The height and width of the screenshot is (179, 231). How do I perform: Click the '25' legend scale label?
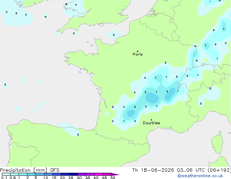(x=71, y=178)
